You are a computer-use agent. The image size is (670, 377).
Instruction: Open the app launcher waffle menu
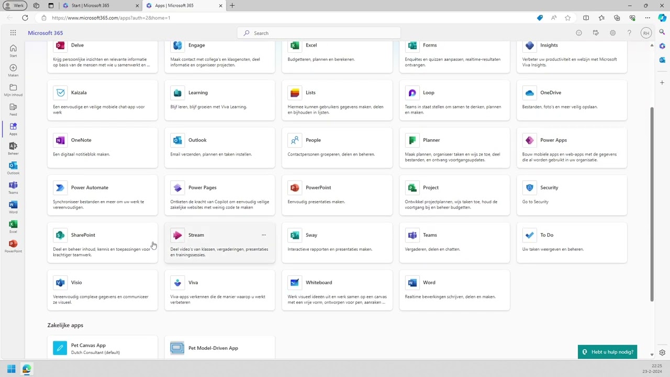pos(13,33)
